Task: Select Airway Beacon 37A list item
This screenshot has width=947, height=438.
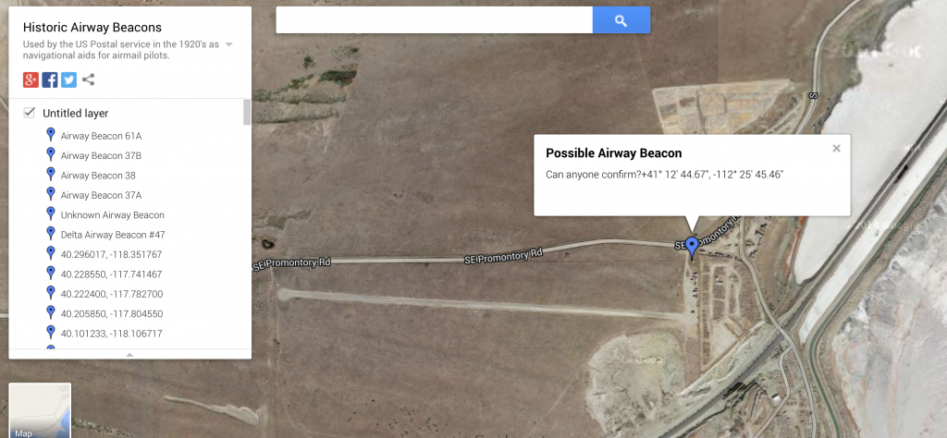Action: 102,196
